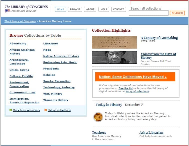Screen dimensions: 189x146
Task: Click the More browse options link
Action: pyautogui.click(x=26, y=110)
